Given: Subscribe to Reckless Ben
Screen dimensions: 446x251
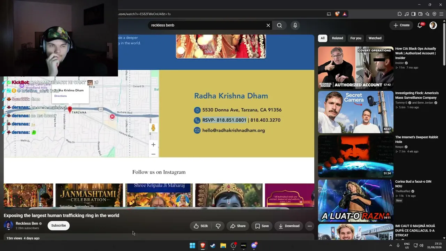Looking at the screenshot, I should 59,226.
